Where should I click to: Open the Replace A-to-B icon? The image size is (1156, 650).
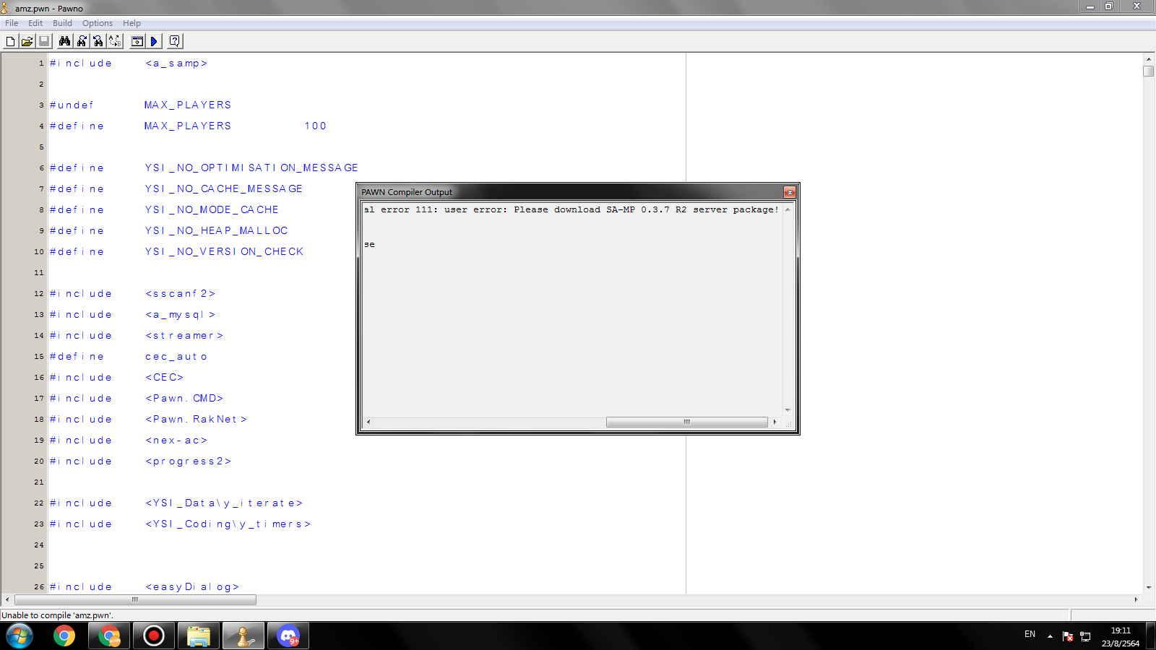pyautogui.click(x=115, y=41)
